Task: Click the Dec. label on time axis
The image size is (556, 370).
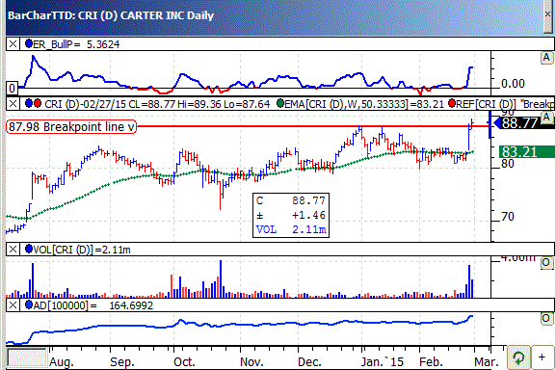Action: pyautogui.click(x=309, y=362)
